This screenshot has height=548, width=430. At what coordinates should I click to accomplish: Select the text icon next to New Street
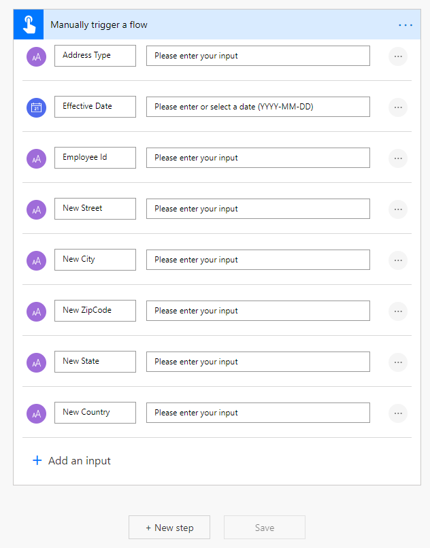coord(36,209)
